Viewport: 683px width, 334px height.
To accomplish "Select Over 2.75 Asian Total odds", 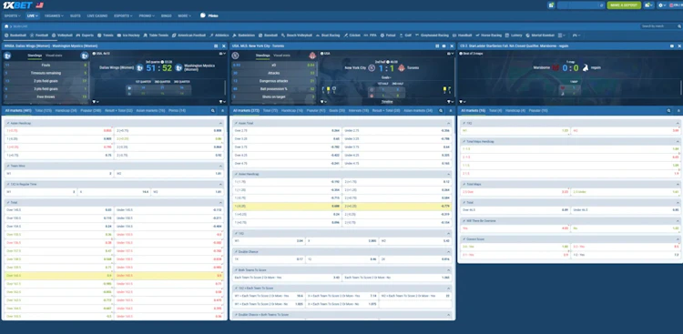I will coord(287,131).
